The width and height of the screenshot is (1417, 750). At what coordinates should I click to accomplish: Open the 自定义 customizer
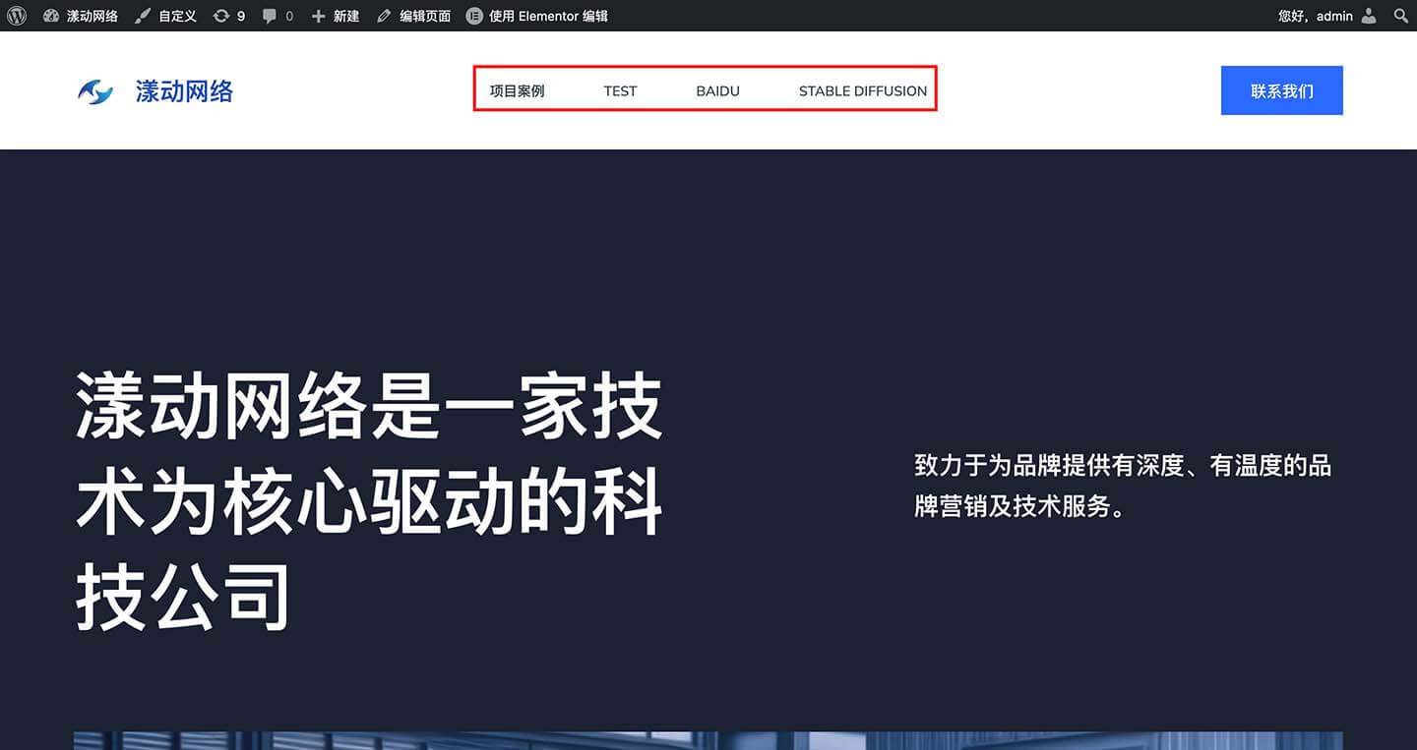pyautogui.click(x=165, y=16)
